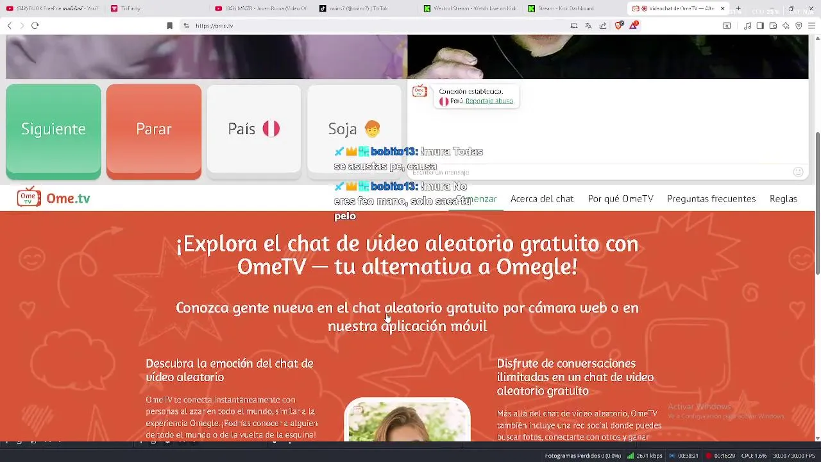
Task: Click the green Siguiente button
Action: point(53,130)
